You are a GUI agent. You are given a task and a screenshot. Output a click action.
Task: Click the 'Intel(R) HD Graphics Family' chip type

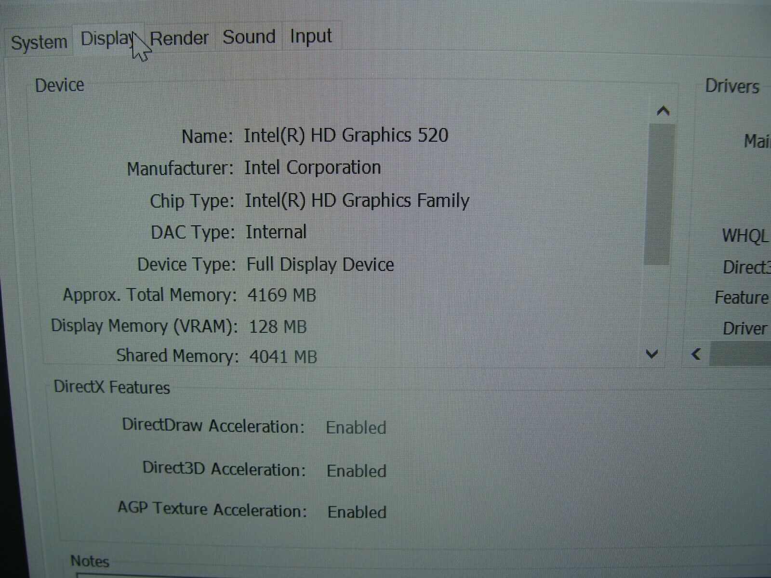[x=357, y=200]
